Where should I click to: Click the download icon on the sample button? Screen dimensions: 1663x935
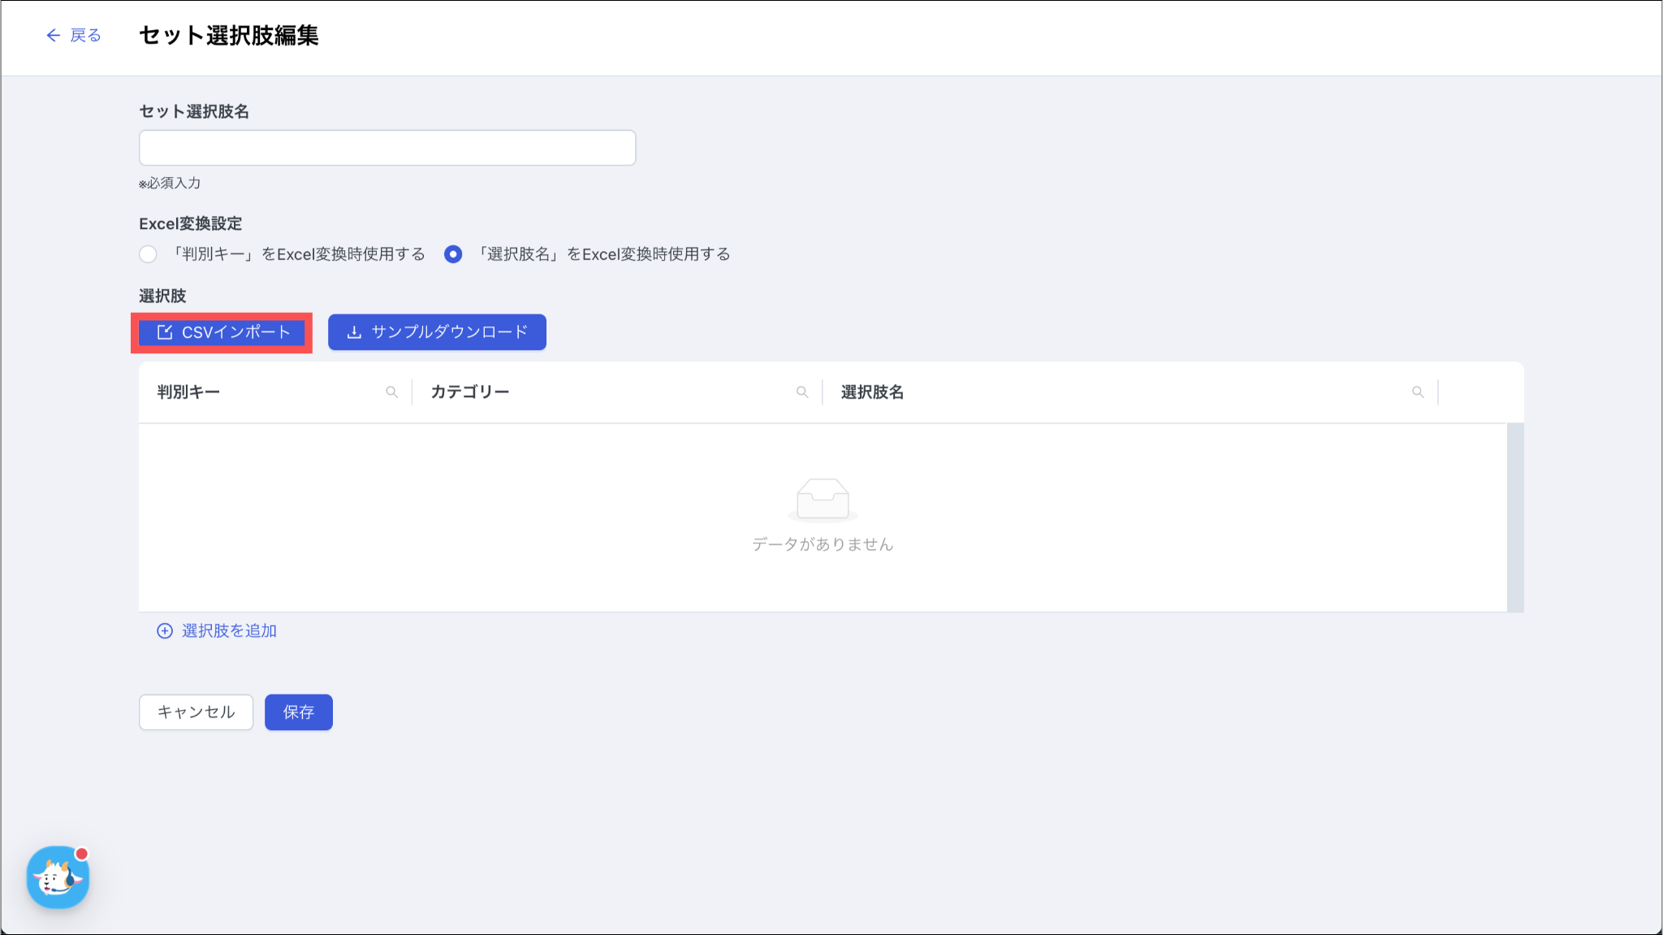click(354, 332)
